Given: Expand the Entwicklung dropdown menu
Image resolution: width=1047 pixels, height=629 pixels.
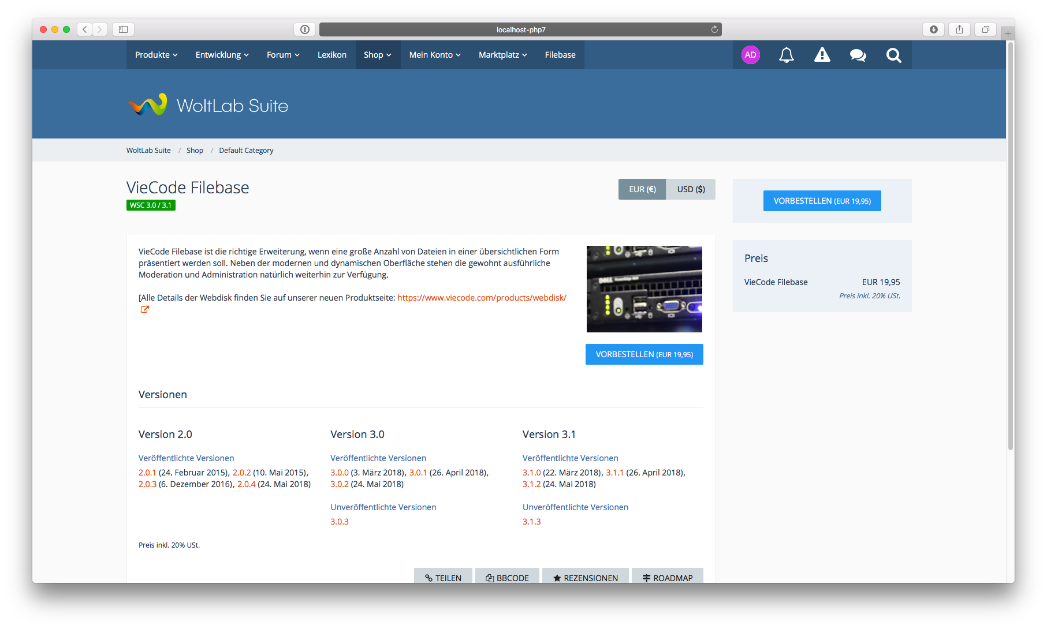Looking at the screenshot, I should click(x=222, y=55).
